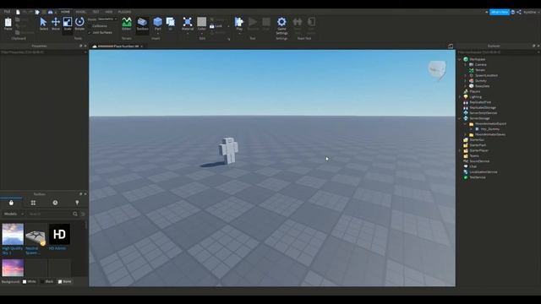
Task: Open the Terrain Editor
Action: (x=127, y=24)
